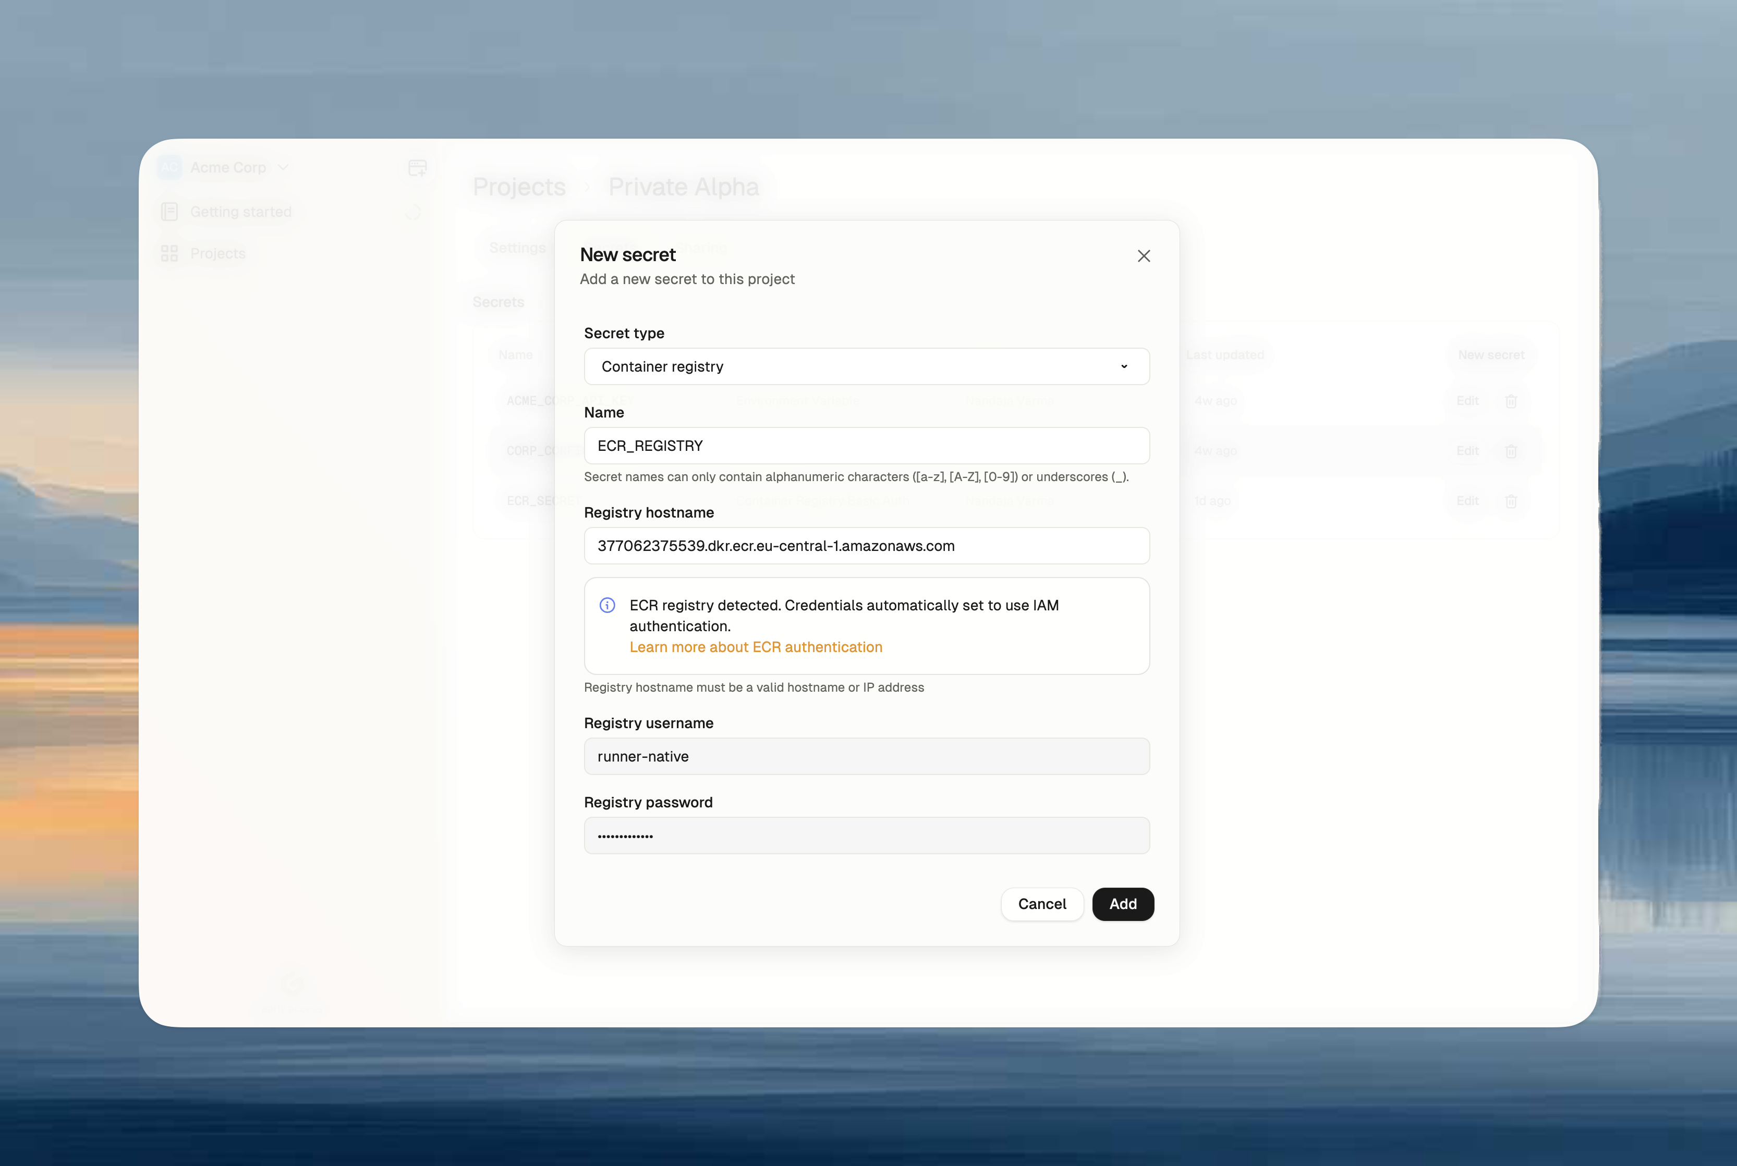Click the new project icon in the sidebar
1737x1166 pixels.
417,167
